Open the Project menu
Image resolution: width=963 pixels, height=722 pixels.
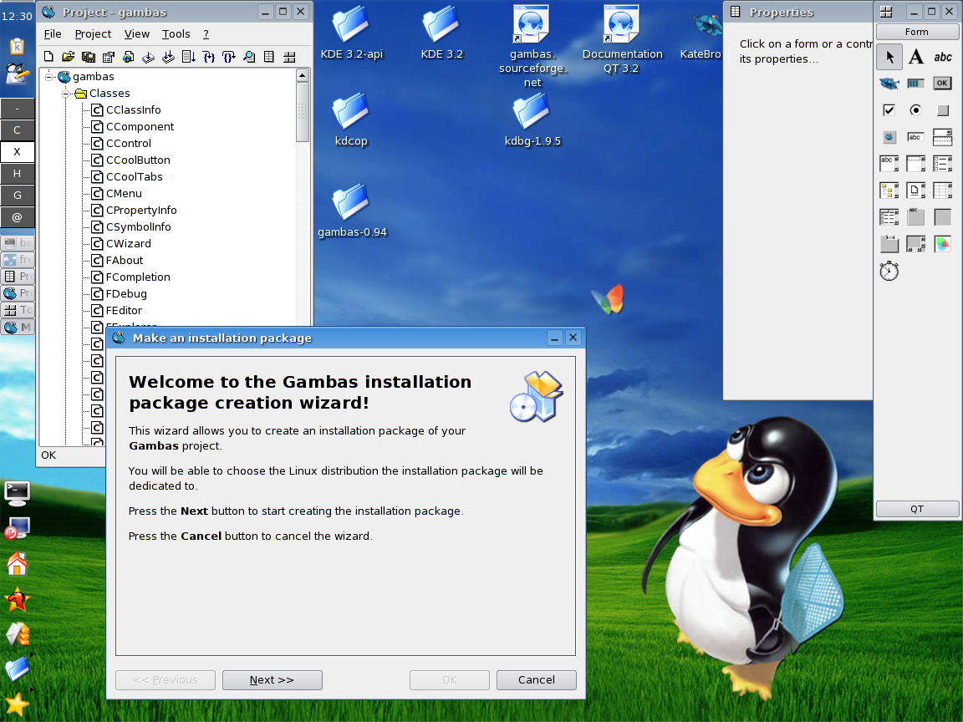click(93, 34)
